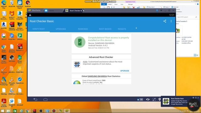Click Select all in Explorer ribbon
Image resolution: width=201 pixels, height=113 pixels.
click(x=175, y=7)
